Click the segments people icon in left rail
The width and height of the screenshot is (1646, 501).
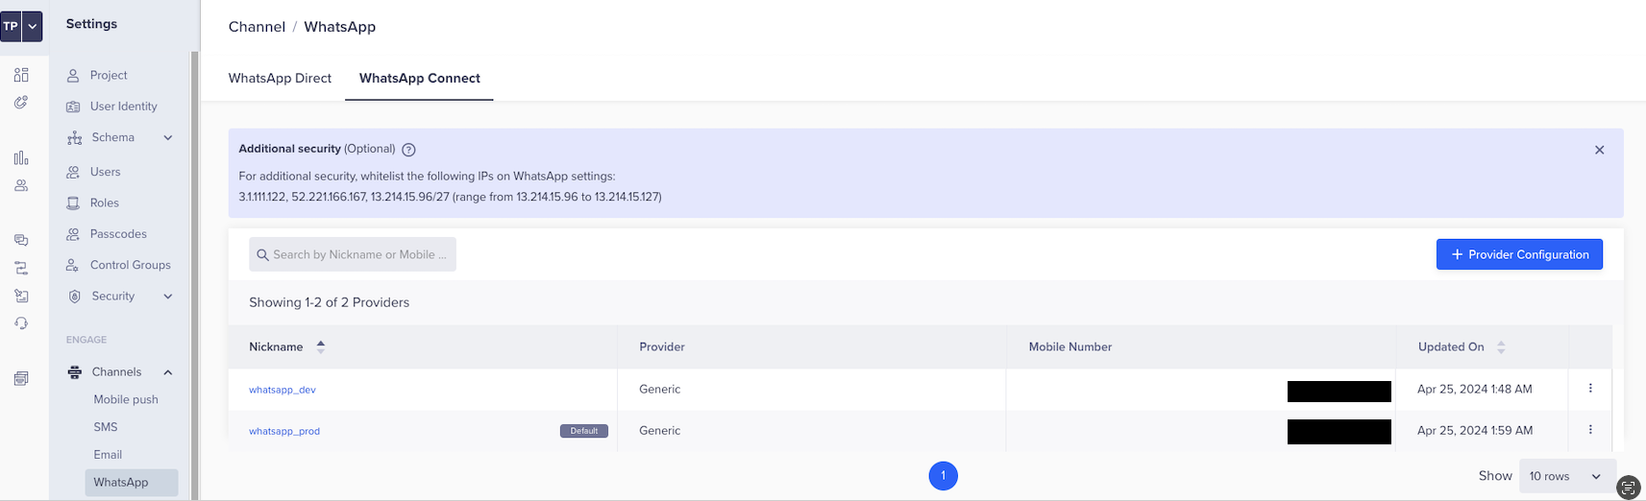pos(21,186)
